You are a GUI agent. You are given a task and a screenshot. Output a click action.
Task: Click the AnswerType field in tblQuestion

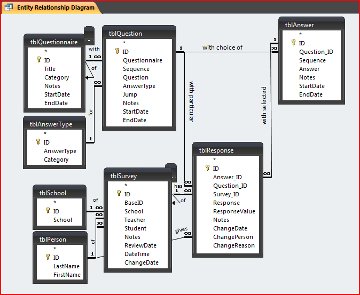click(139, 86)
